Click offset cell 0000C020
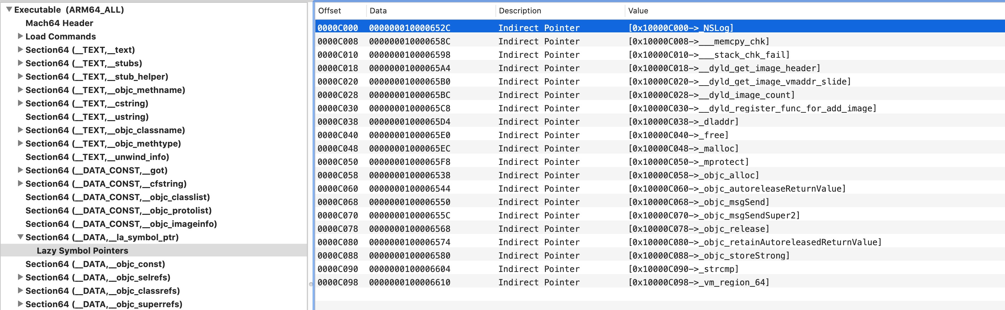Screen dimensions: 1005x310 click(338, 81)
